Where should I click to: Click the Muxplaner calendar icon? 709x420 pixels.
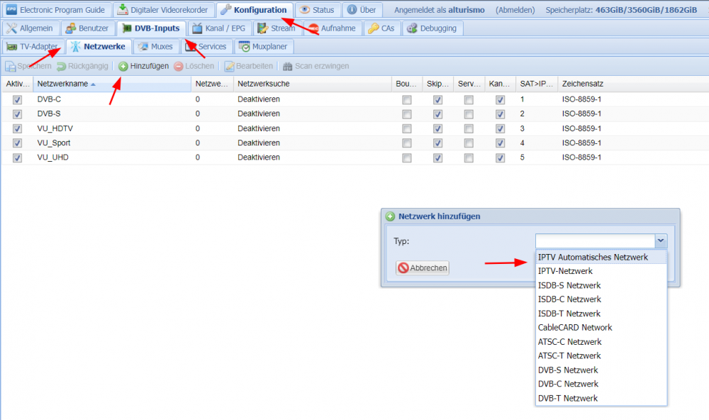[244, 46]
